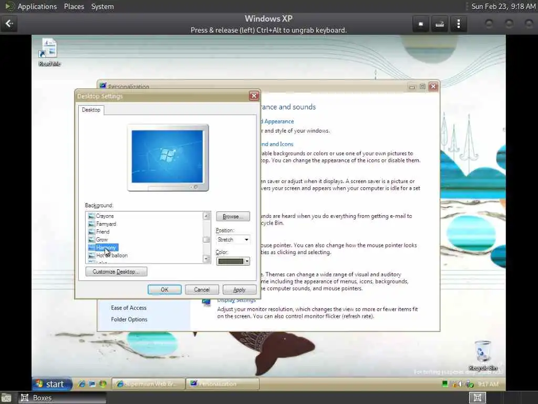The height and width of the screenshot is (404, 538).
Task: Click Customize Desktop button
Action: tap(116, 271)
